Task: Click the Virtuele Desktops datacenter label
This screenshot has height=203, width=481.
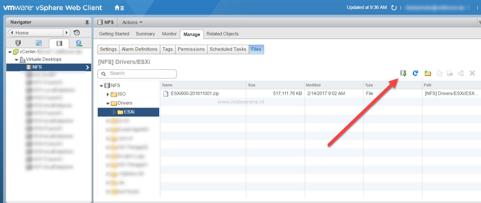Action: (44, 60)
